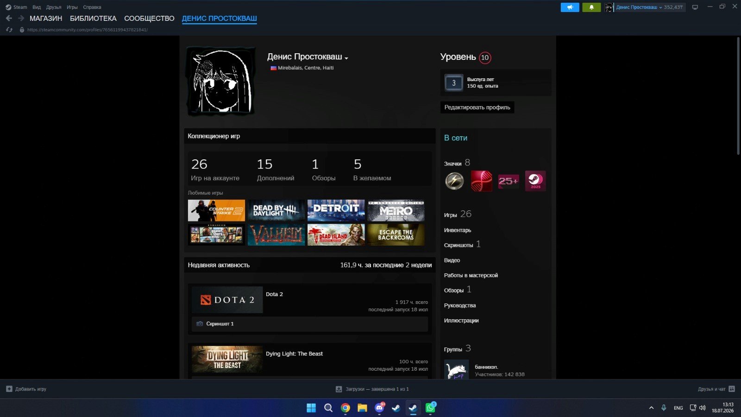Open the Иллюстрации link

click(x=461, y=321)
